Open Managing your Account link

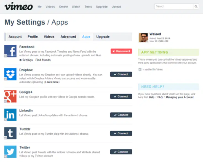pyautogui.click(x=180, y=97)
